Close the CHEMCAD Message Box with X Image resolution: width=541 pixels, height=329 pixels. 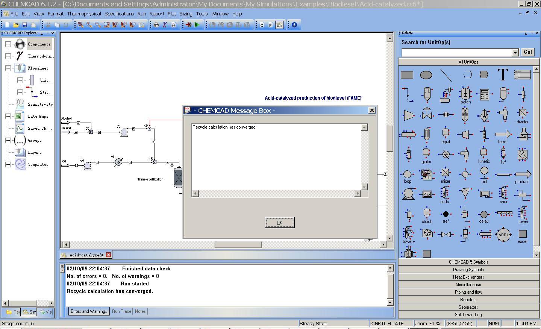coord(372,110)
